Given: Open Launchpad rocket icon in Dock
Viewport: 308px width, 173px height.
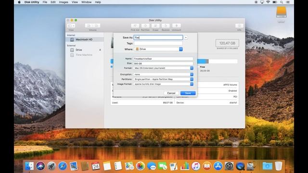Looking at the screenshot, I should (51, 166).
